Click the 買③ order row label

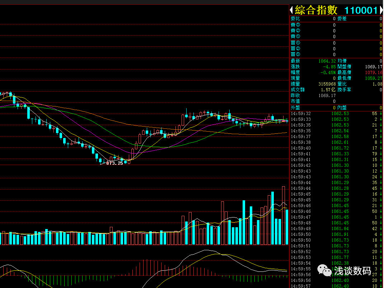[295, 54]
